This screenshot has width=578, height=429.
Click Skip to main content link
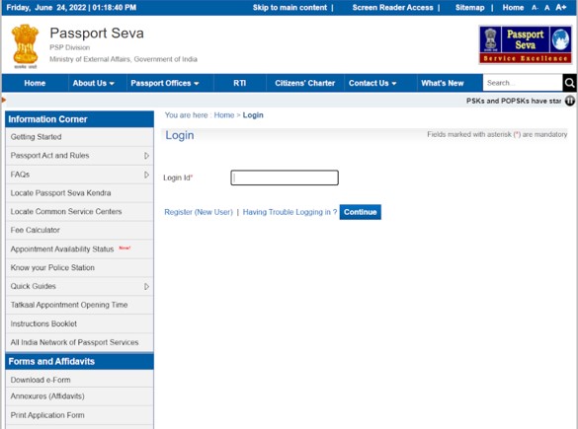tap(289, 8)
